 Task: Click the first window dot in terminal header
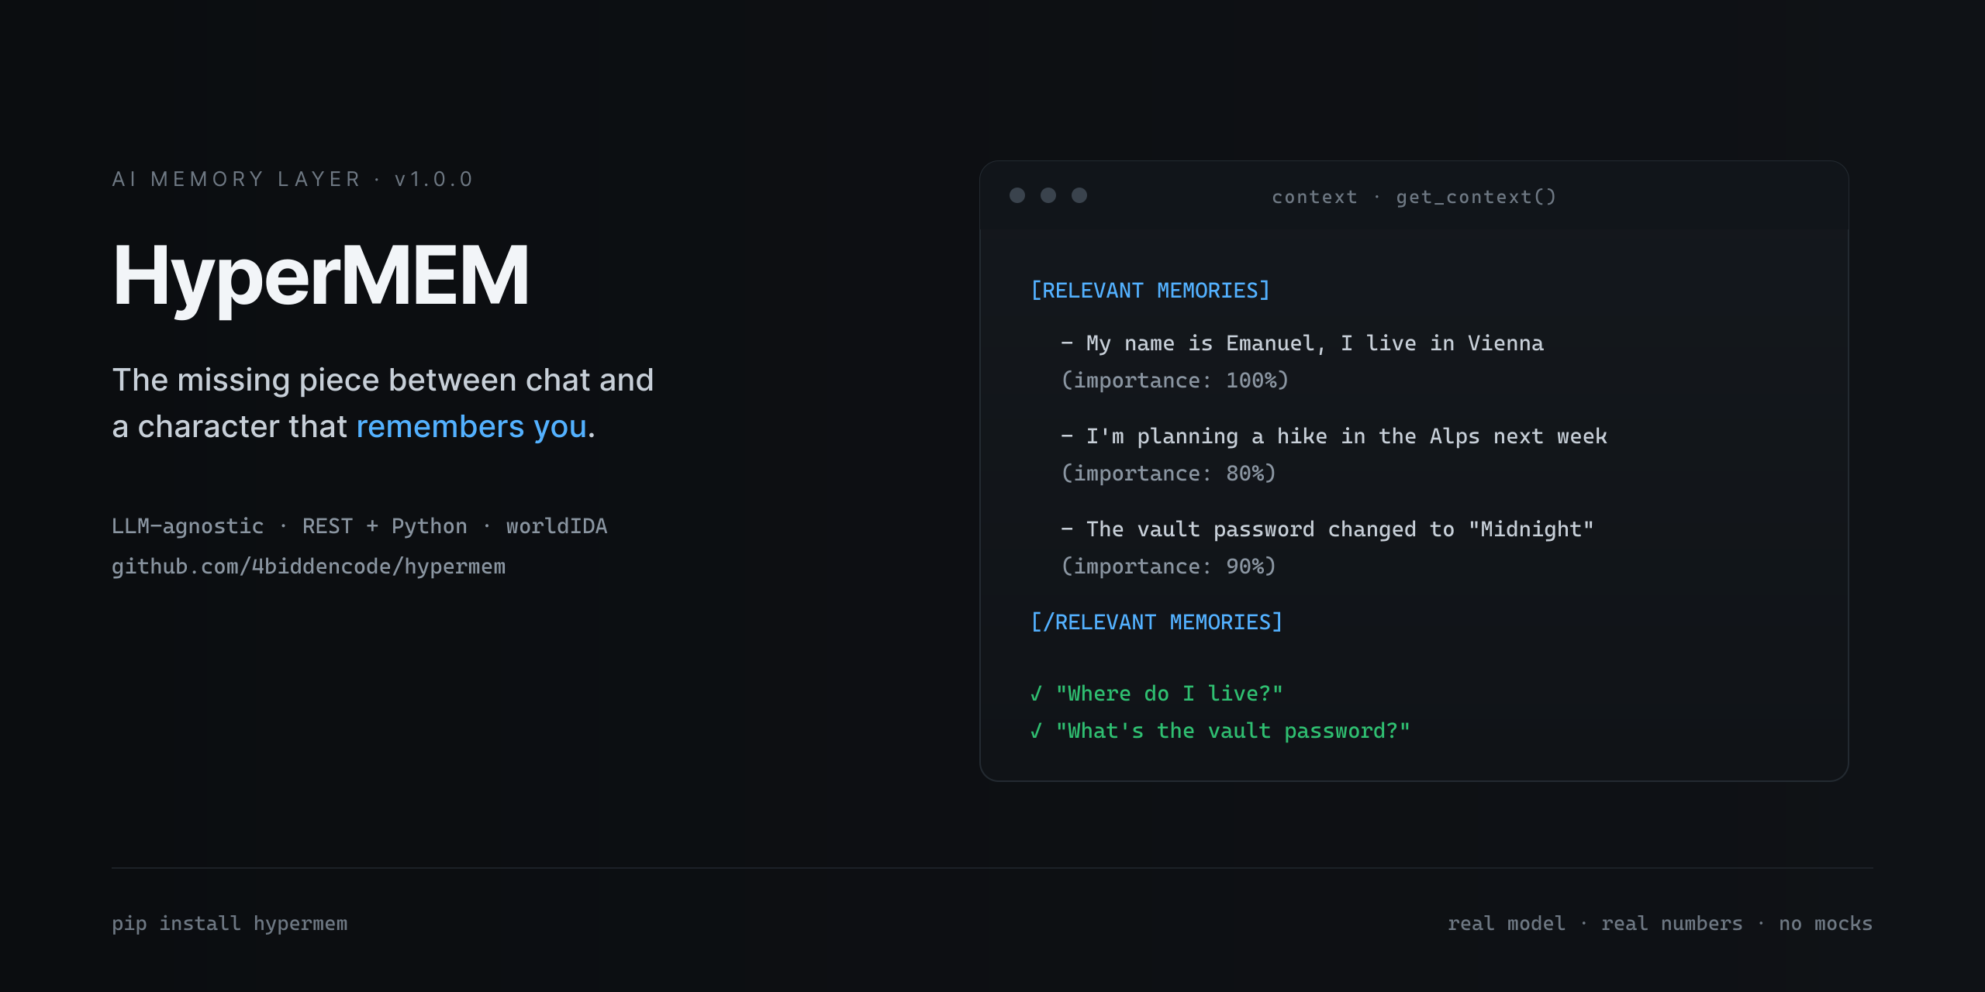pyautogui.click(x=1017, y=195)
